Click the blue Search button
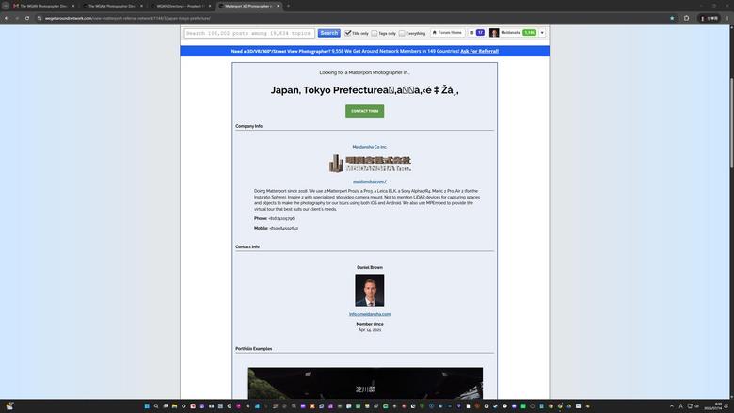This screenshot has height=413, width=734. pos(328,33)
